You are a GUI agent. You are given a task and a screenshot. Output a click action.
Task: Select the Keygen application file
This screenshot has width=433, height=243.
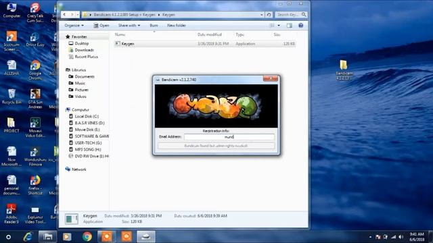click(x=204, y=43)
